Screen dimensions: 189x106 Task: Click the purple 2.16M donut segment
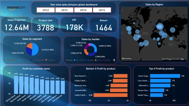click(x=86, y=47)
